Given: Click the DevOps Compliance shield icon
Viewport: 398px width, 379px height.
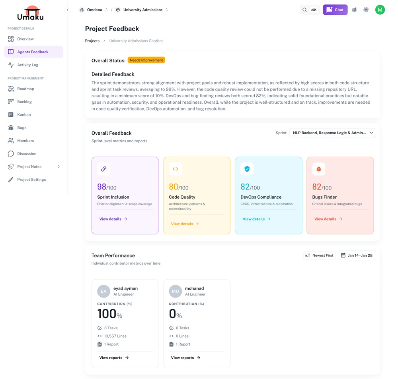Looking at the screenshot, I should click(x=247, y=169).
